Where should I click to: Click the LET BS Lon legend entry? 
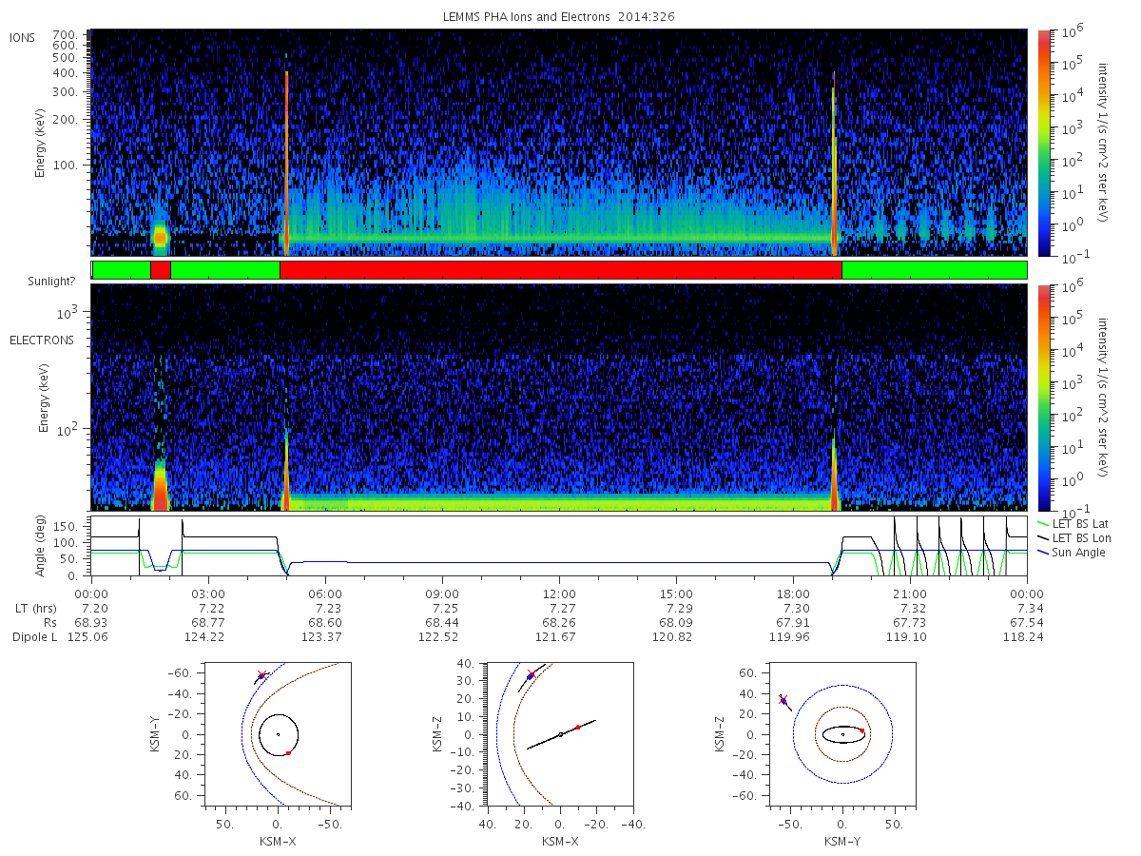[x=1073, y=537]
